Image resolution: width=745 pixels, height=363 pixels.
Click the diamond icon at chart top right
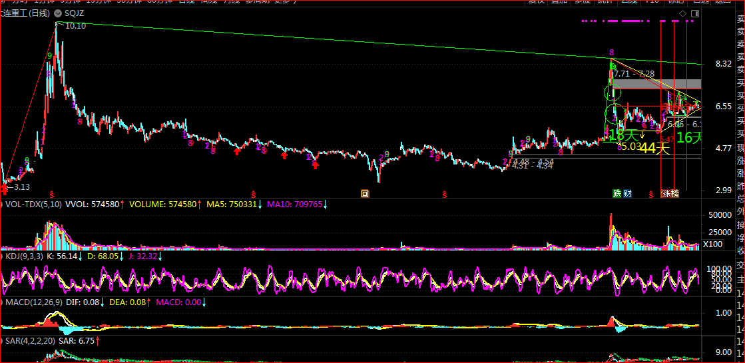pyautogui.click(x=682, y=14)
